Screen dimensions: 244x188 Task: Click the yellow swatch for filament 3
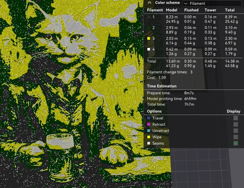click(149, 39)
